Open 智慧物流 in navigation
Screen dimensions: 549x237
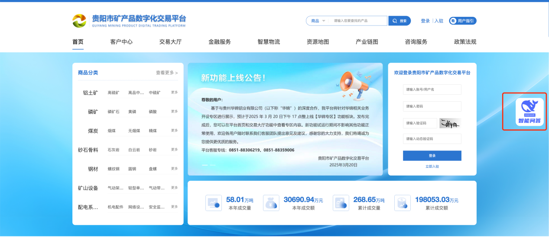pyautogui.click(x=269, y=42)
